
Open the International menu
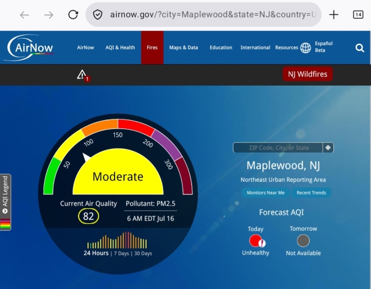tap(255, 47)
